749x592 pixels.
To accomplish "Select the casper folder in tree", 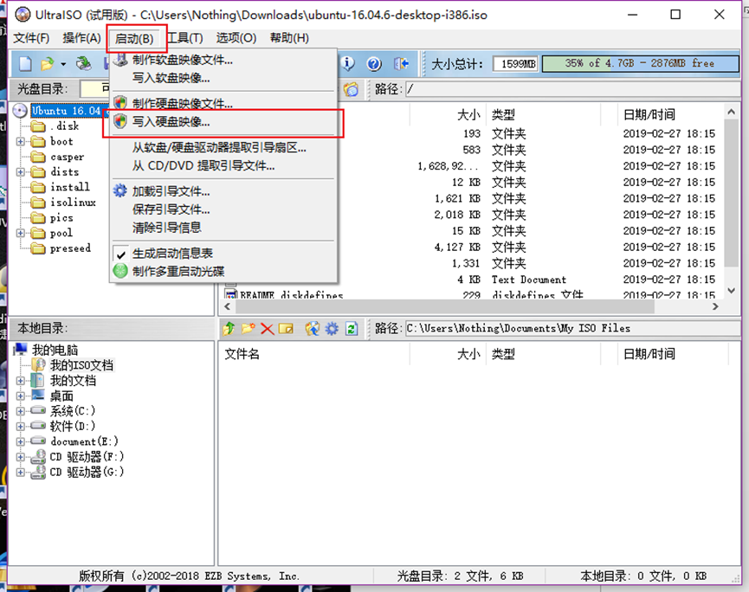I will (x=68, y=157).
